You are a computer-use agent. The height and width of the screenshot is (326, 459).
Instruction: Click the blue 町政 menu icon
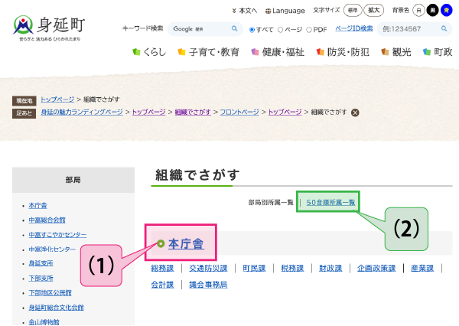(427, 52)
